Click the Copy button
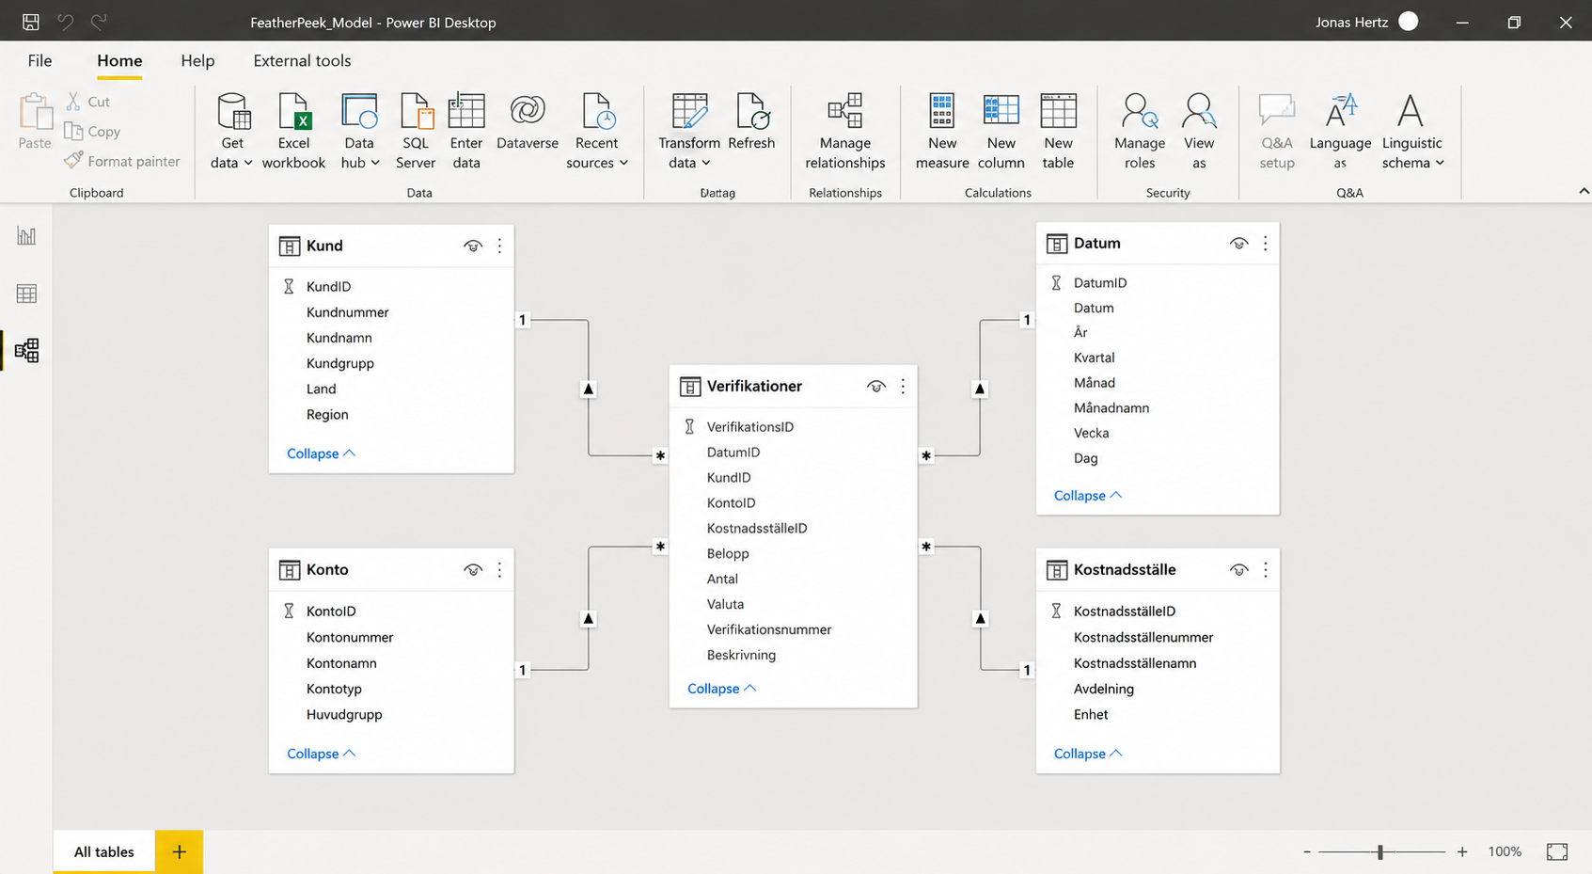1592x874 pixels. pyautogui.click(x=92, y=132)
